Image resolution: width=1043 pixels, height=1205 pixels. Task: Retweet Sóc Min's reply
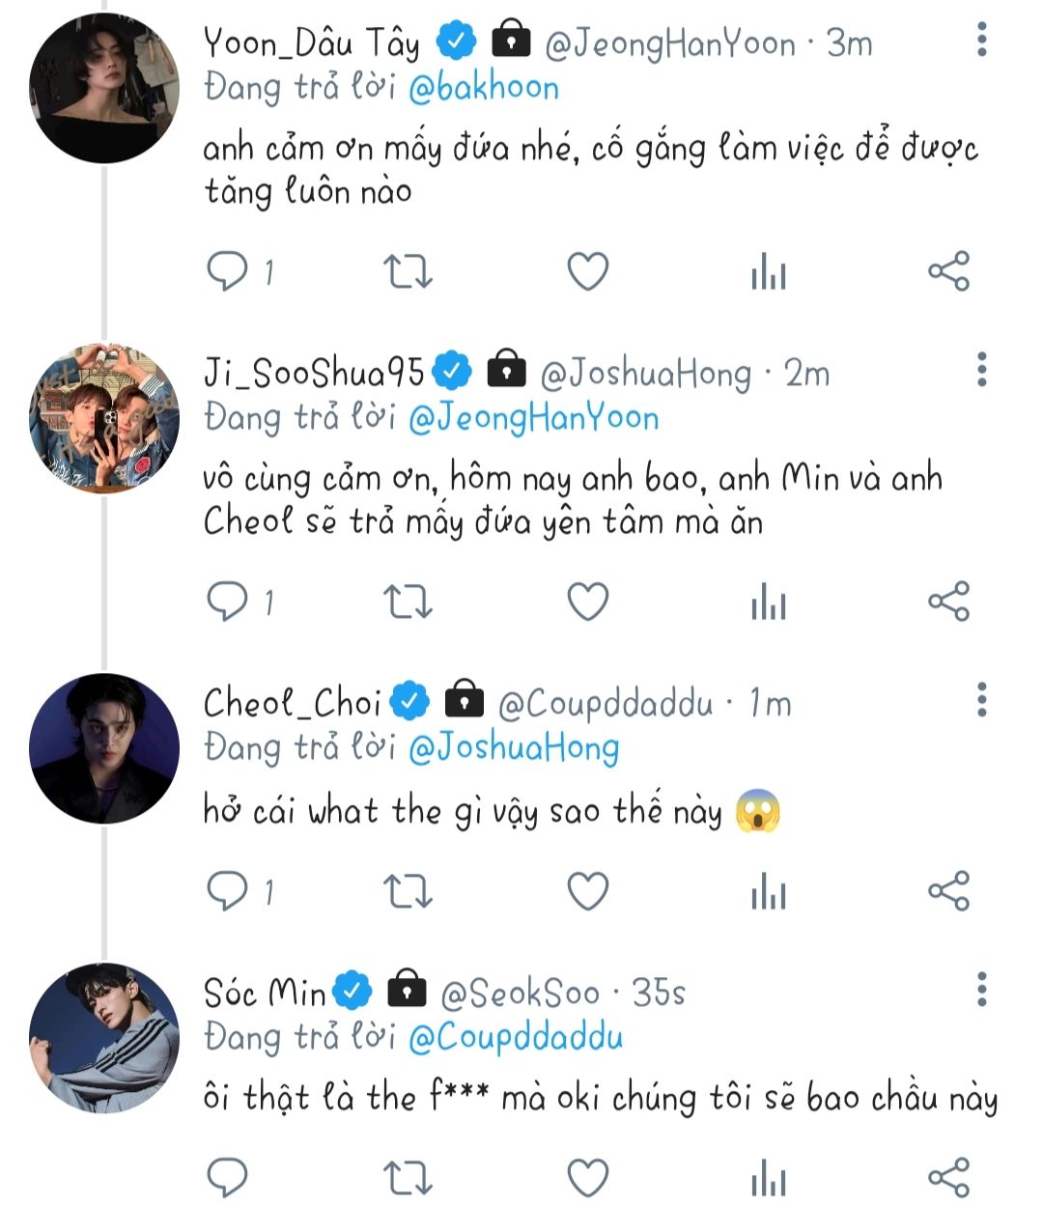[x=408, y=1179]
